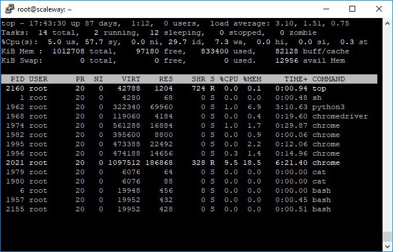Click the 833400 used memory value
The image size is (393, 252).
pos(215,51)
